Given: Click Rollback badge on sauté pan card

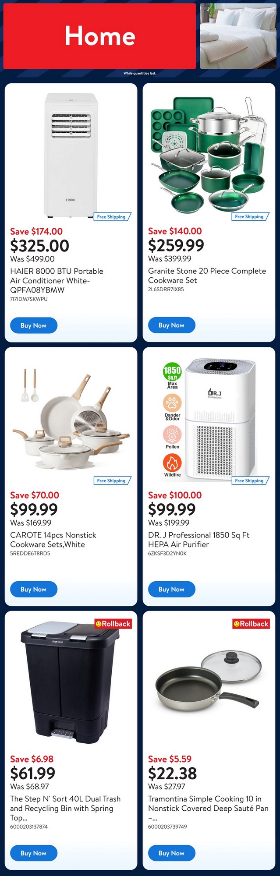Looking at the screenshot, I should click(x=251, y=624).
